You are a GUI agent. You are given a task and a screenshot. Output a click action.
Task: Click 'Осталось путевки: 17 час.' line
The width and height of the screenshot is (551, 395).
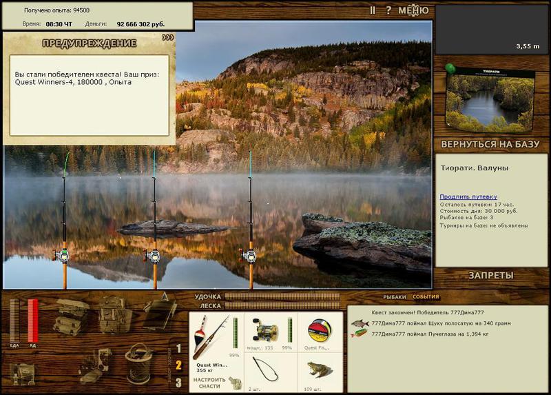477,204
